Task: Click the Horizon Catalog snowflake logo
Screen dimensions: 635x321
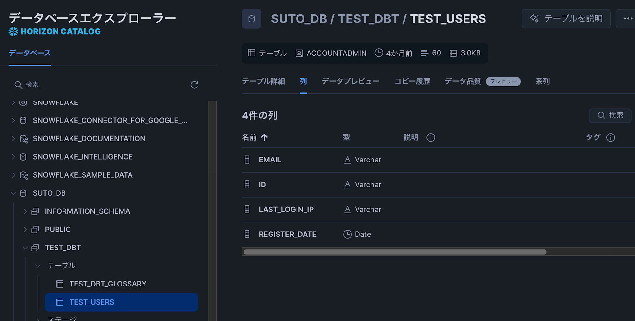Action: coord(13,31)
